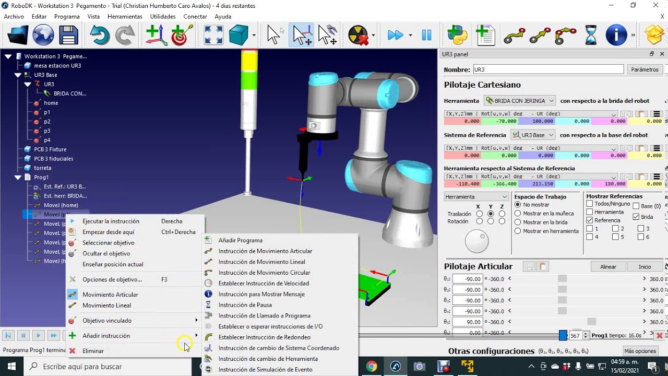The image size is (668, 376).
Task: Collapse the Prog1 program node
Action: point(18,178)
